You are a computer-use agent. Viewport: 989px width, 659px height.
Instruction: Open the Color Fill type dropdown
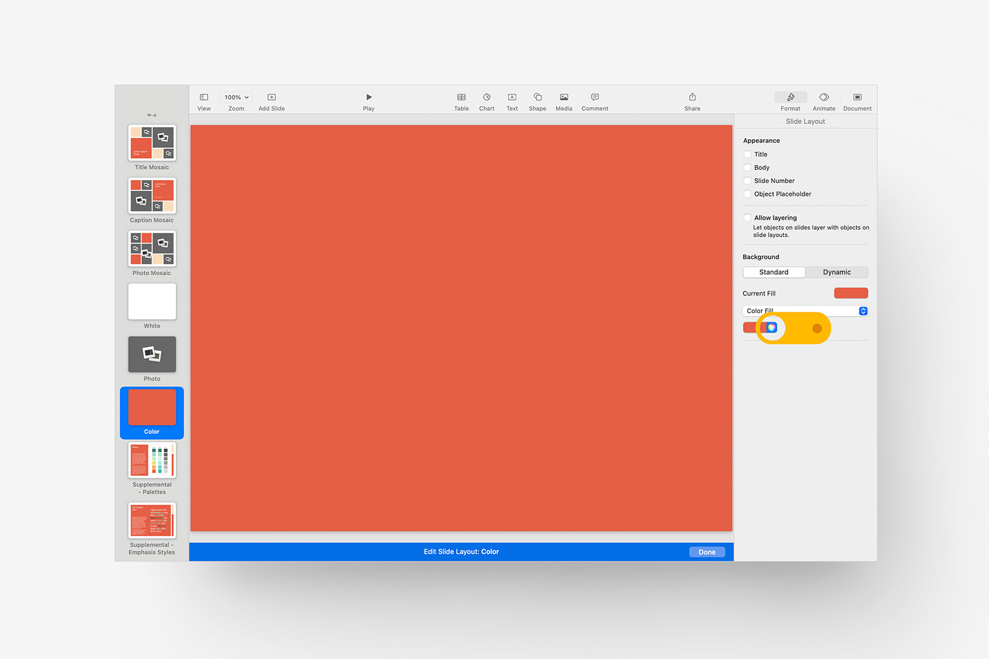(x=805, y=311)
